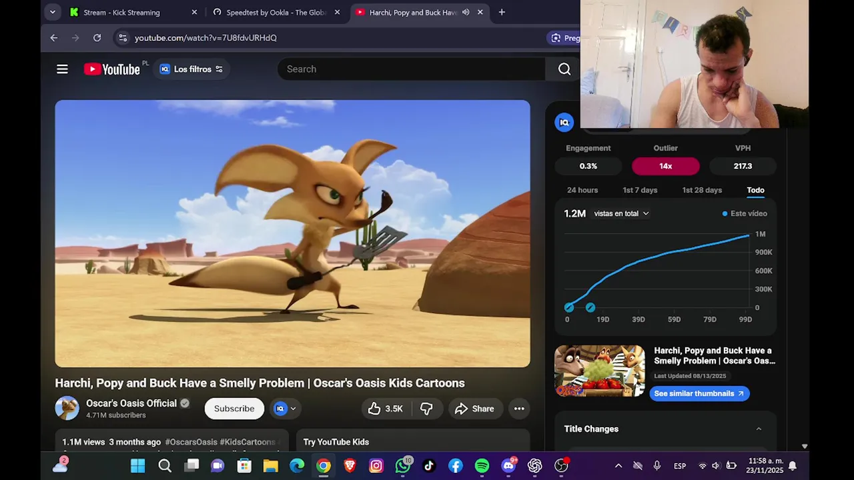Launch Brave browser from taskbar
The image size is (854, 480).
tap(350, 465)
